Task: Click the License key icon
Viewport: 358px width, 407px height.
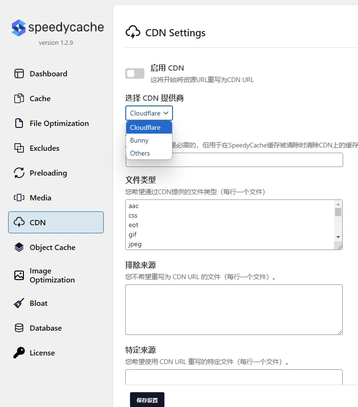Action: (19, 353)
